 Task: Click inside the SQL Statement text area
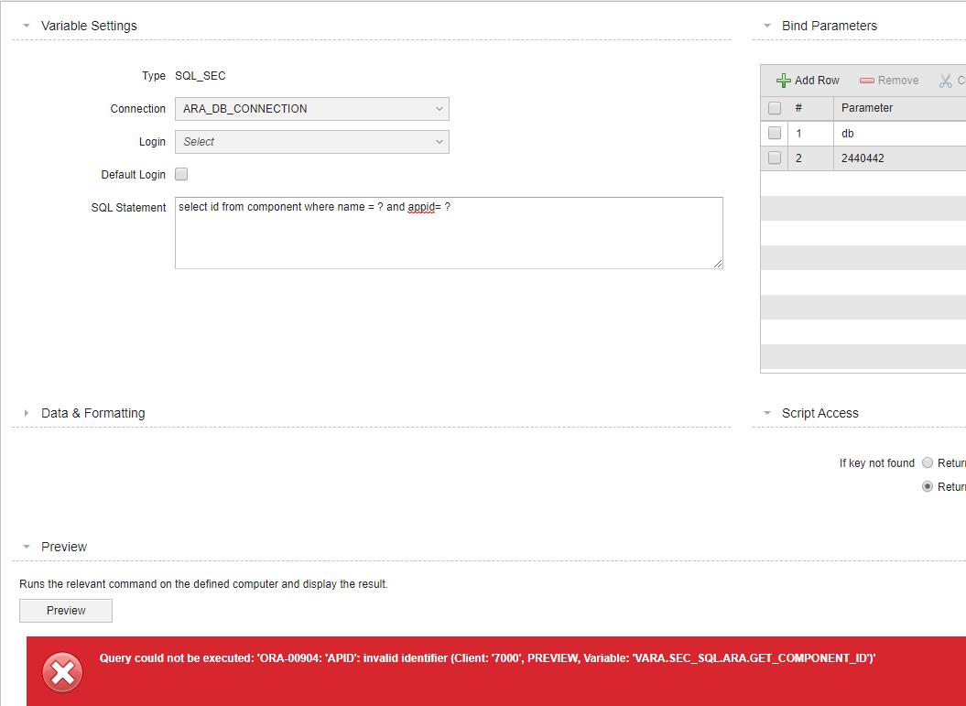tap(448, 233)
